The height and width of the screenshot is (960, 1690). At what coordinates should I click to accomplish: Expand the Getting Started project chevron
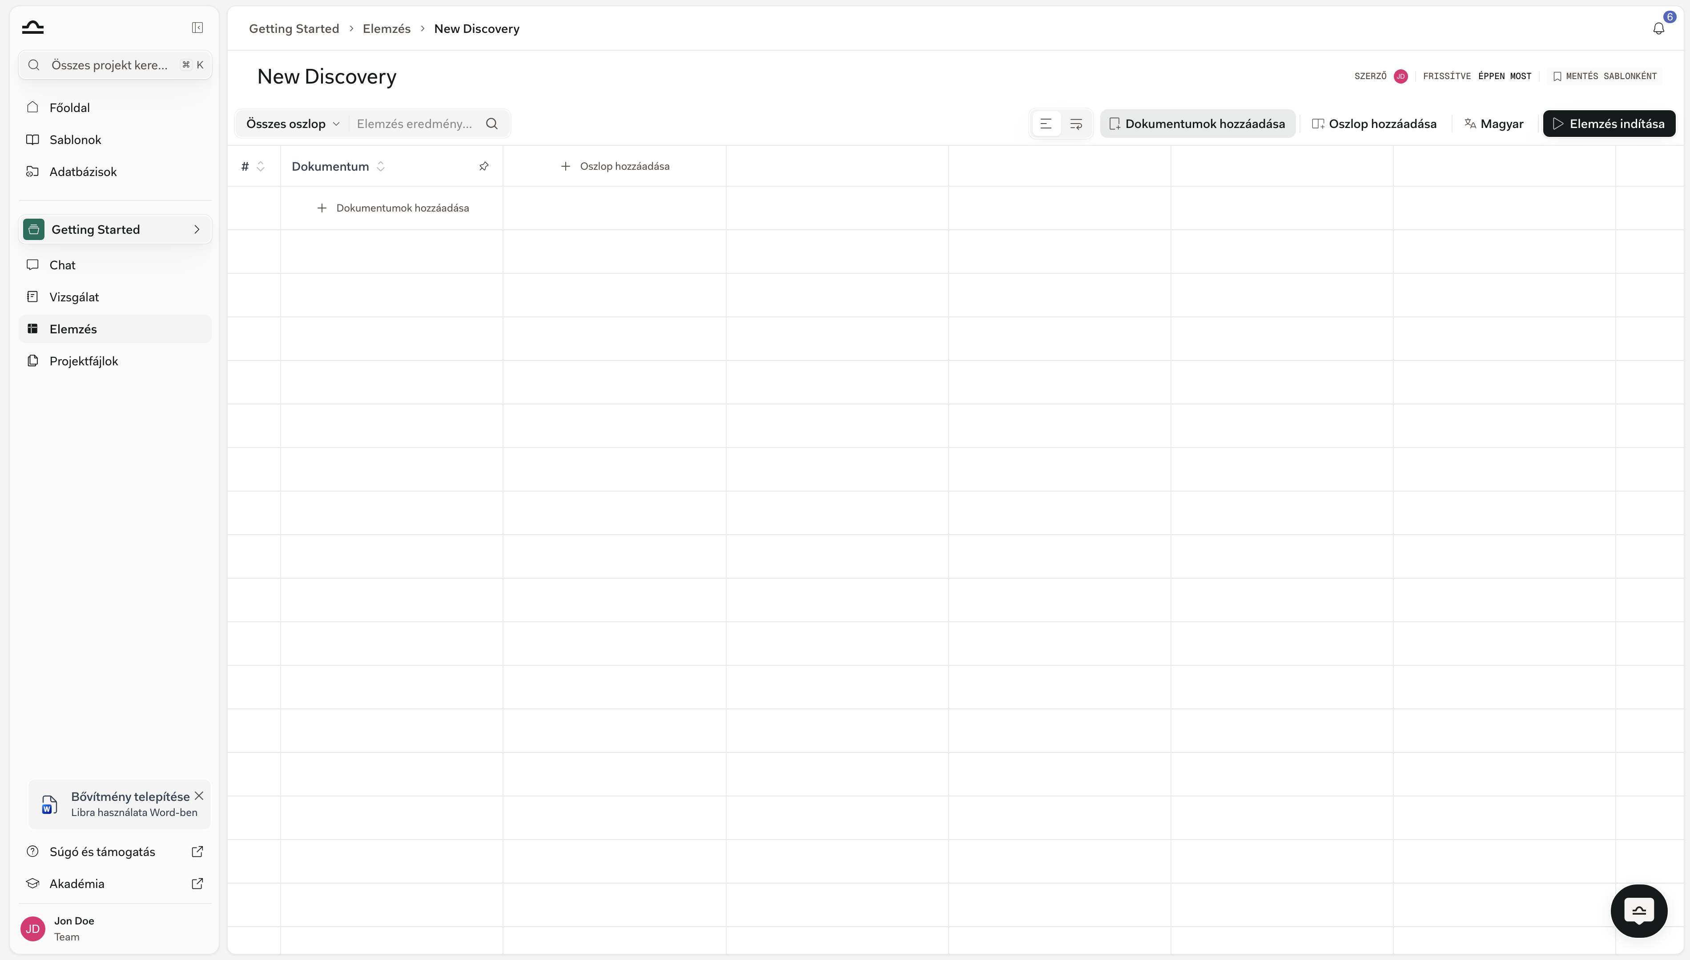coord(197,229)
